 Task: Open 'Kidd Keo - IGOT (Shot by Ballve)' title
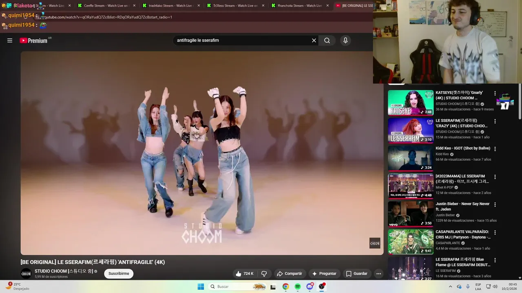click(x=463, y=149)
